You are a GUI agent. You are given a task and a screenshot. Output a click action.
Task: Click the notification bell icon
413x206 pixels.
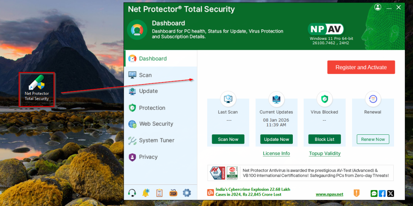(x=146, y=193)
